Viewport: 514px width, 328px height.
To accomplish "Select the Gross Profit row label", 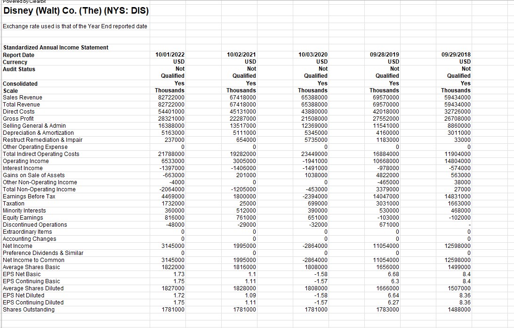I will click(x=18, y=119).
